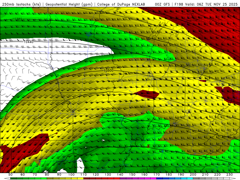The image size is (240, 180).
Task: Click the 110 knot colorbar label
Action: click(84, 175)
